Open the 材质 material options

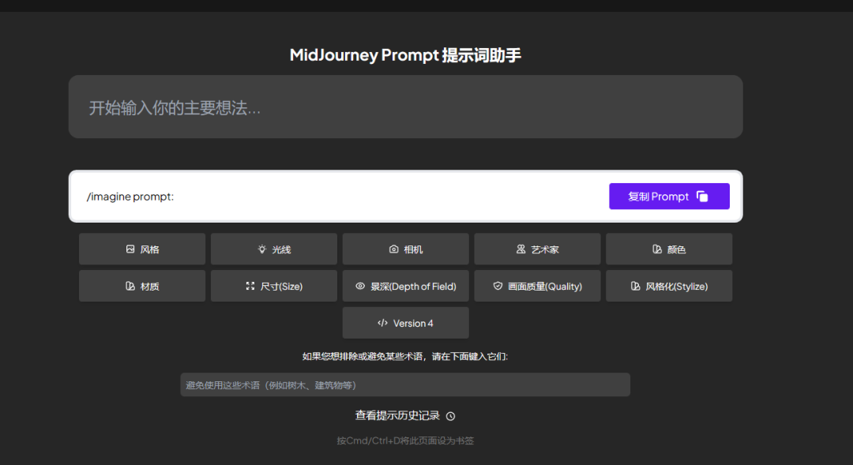click(x=142, y=286)
